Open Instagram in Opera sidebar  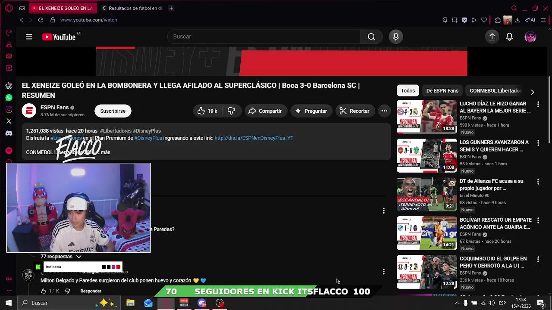[9, 109]
